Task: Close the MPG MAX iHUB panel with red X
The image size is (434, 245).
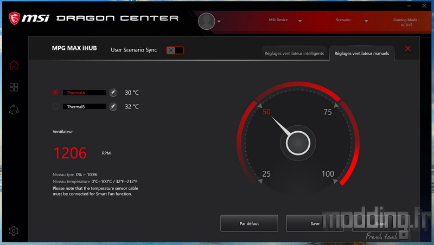Action: 408,49
